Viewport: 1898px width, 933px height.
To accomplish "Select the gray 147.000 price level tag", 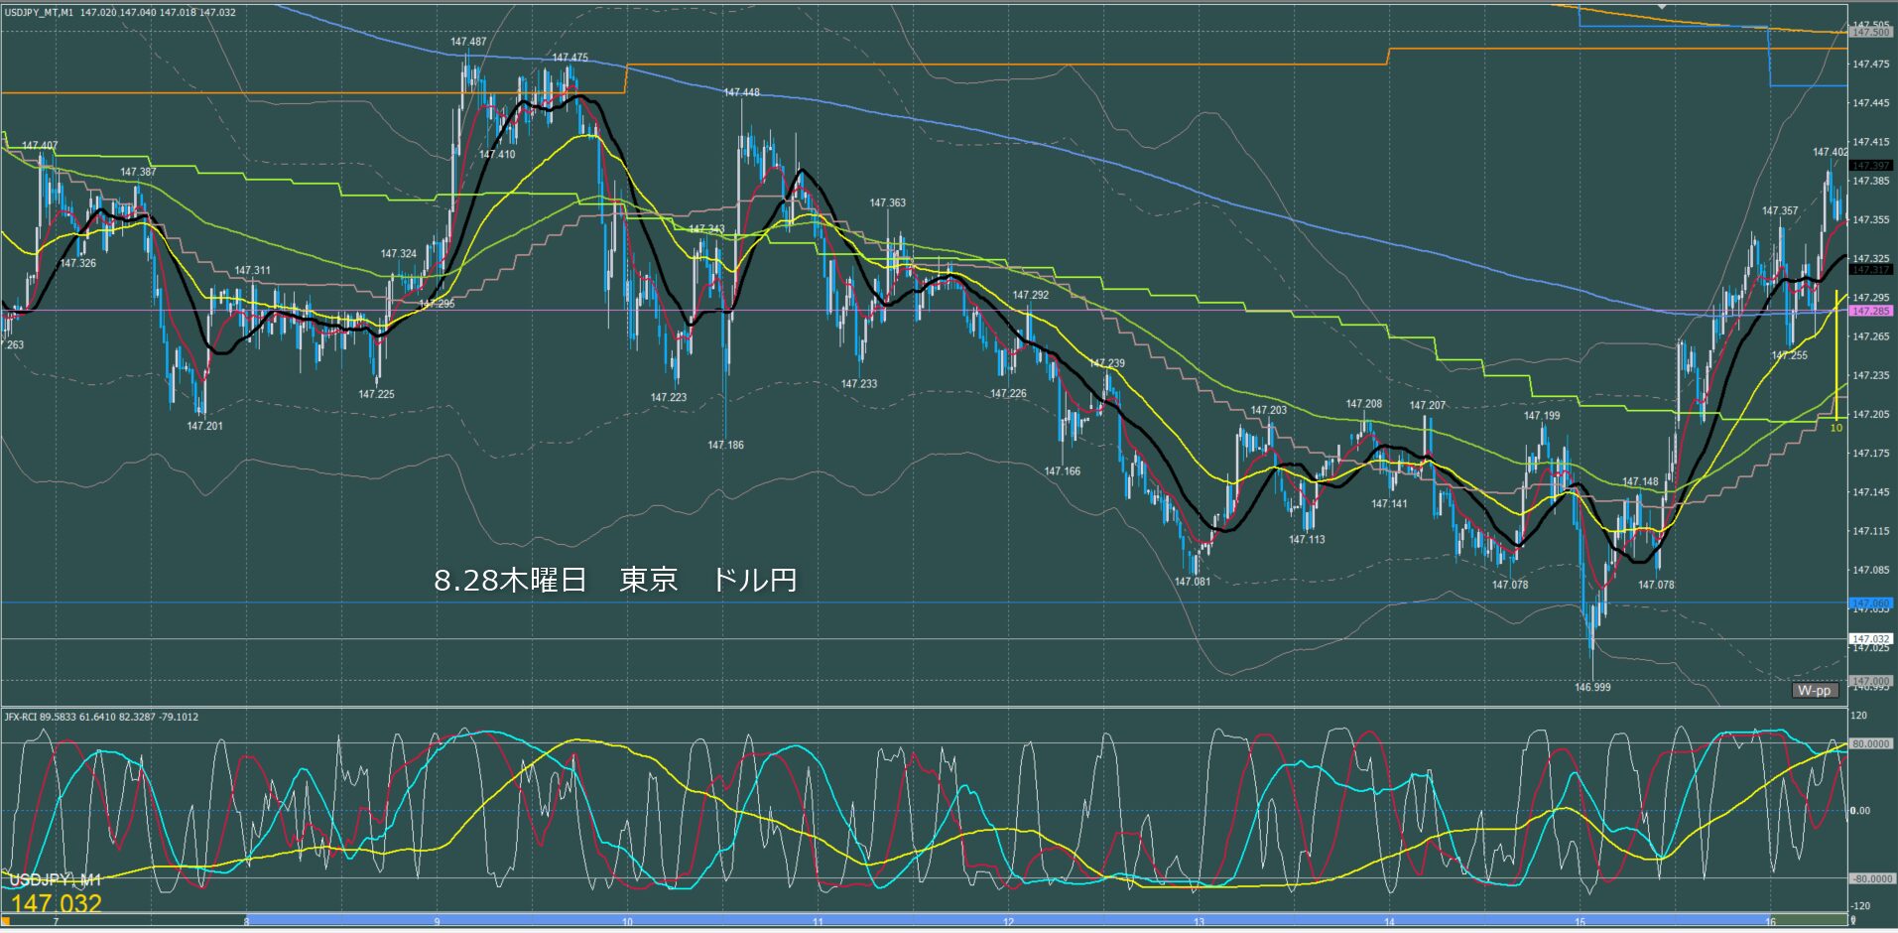I will [1870, 681].
